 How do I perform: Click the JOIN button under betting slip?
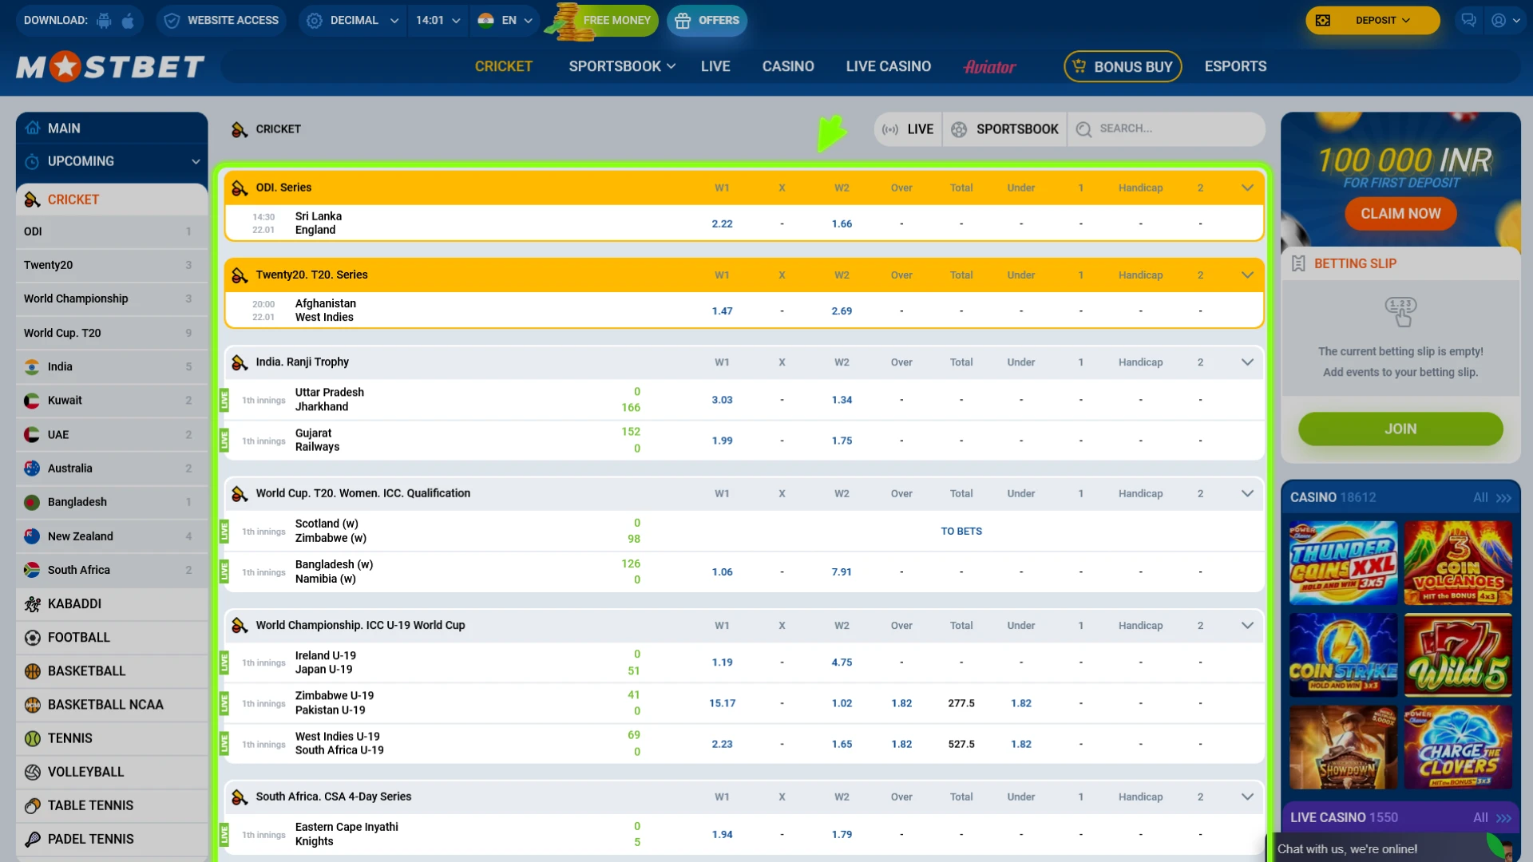(1400, 429)
